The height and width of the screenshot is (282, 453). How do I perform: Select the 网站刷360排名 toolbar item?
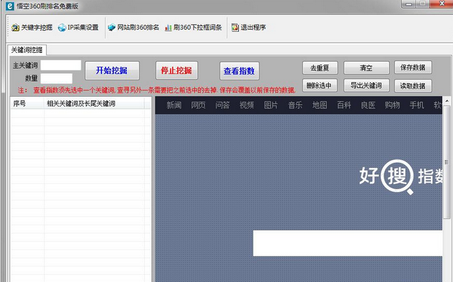point(133,27)
